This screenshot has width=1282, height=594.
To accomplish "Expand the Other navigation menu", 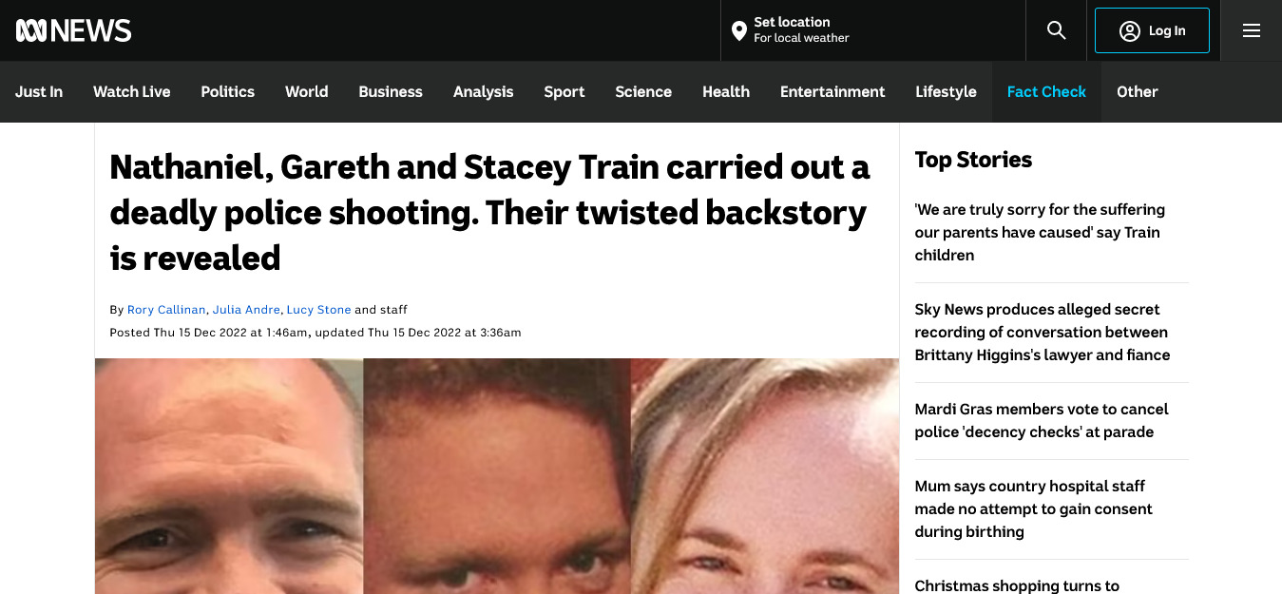I will pyautogui.click(x=1138, y=92).
